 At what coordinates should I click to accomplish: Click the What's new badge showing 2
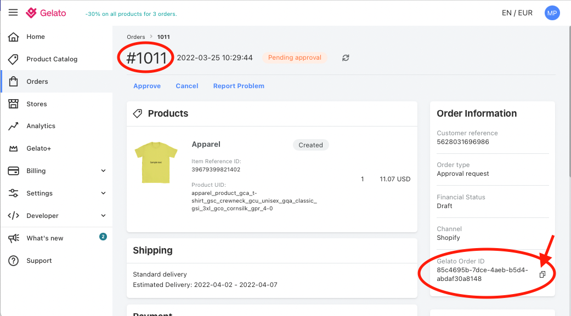tap(103, 237)
